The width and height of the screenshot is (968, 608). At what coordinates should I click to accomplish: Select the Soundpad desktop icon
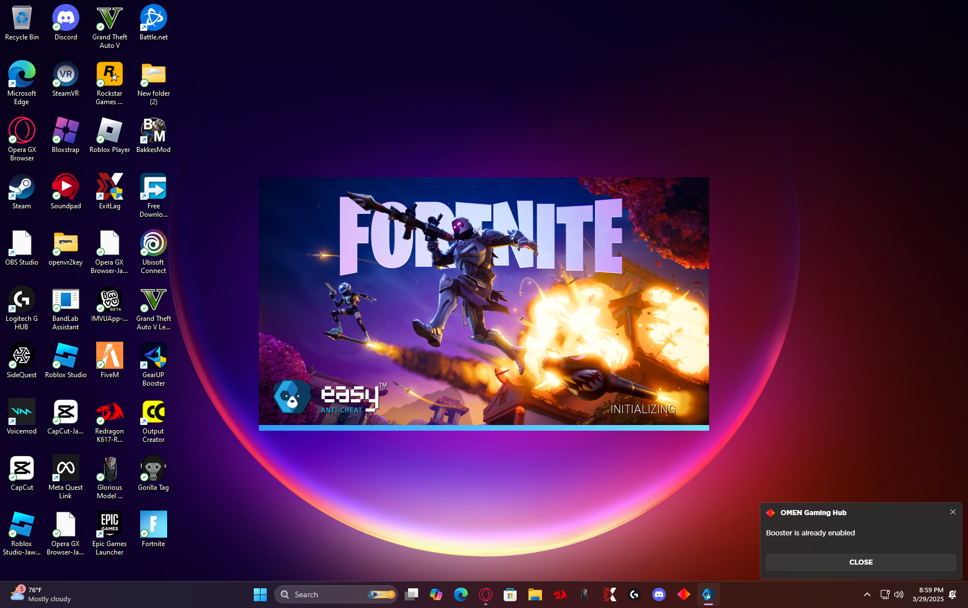66,192
